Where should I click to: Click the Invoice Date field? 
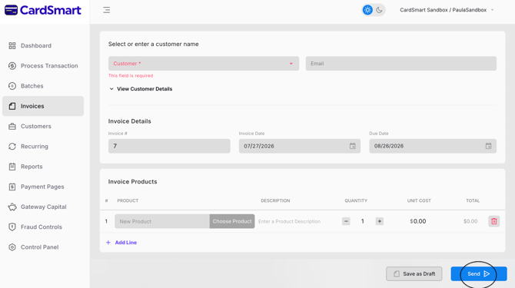coord(300,146)
